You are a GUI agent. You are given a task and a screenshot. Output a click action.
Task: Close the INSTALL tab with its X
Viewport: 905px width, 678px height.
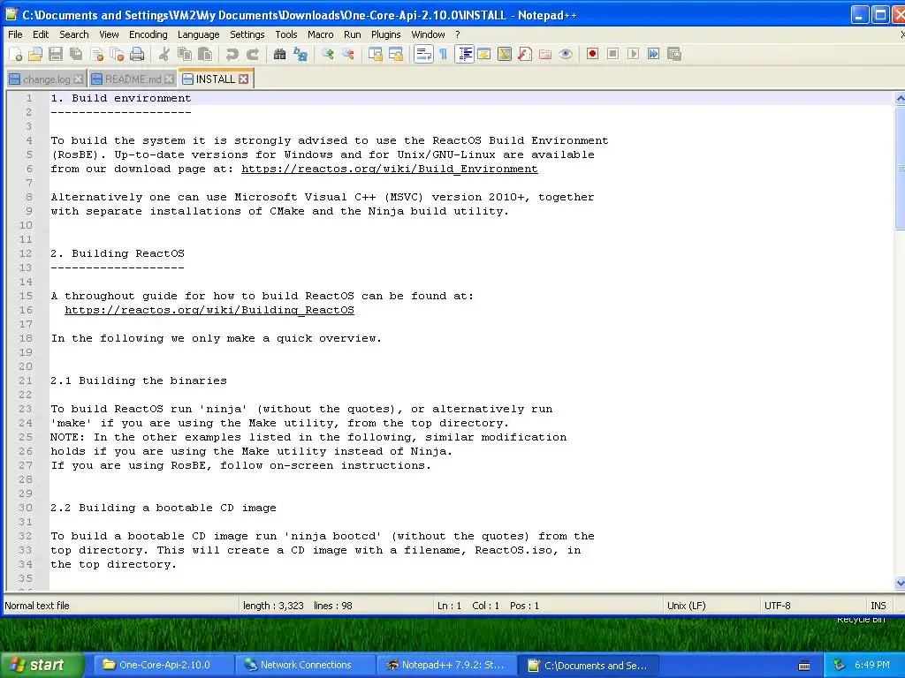(x=244, y=79)
